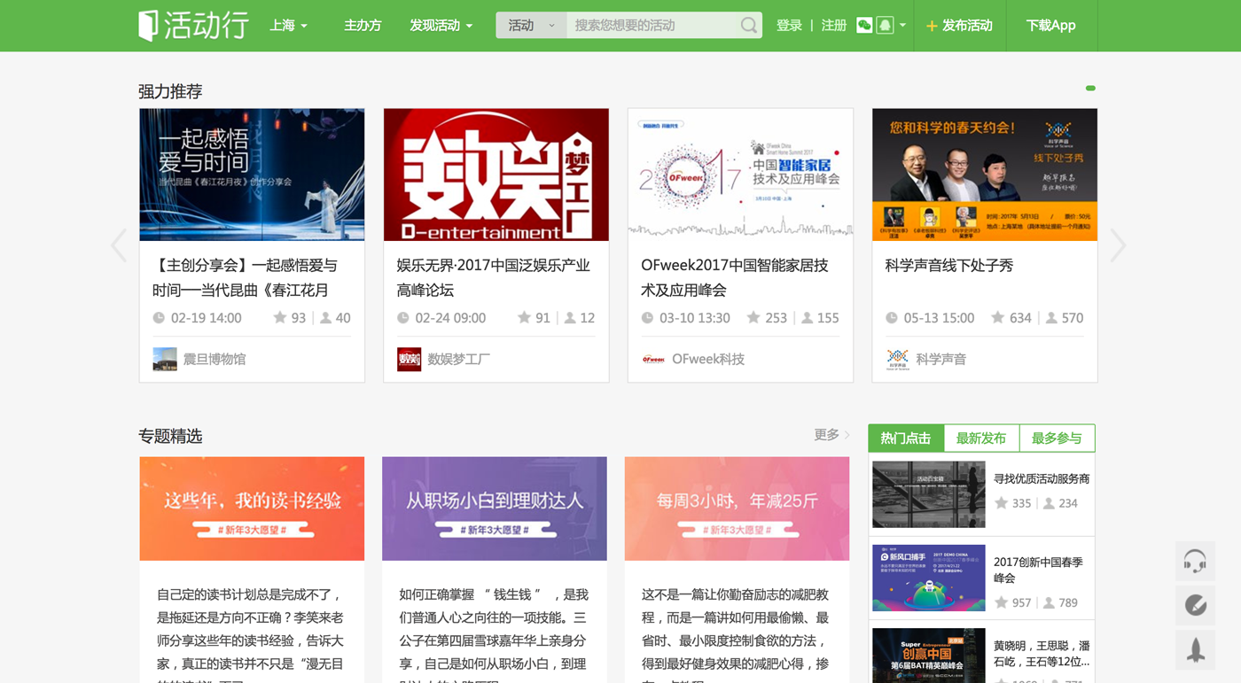Image resolution: width=1241 pixels, height=683 pixels.
Task: Click clock icon next to 02-24 09:00
Action: (x=402, y=318)
